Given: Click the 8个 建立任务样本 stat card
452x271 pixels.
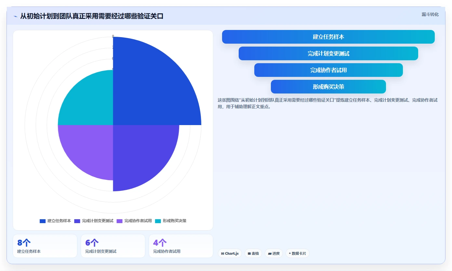Looking at the screenshot, I should click(45, 246).
